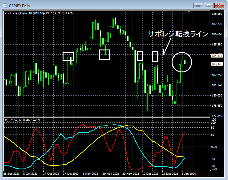The width and height of the screenshot is (228, 180).
Task: Click the 185.580 price scale label
Action: (217, 45)
